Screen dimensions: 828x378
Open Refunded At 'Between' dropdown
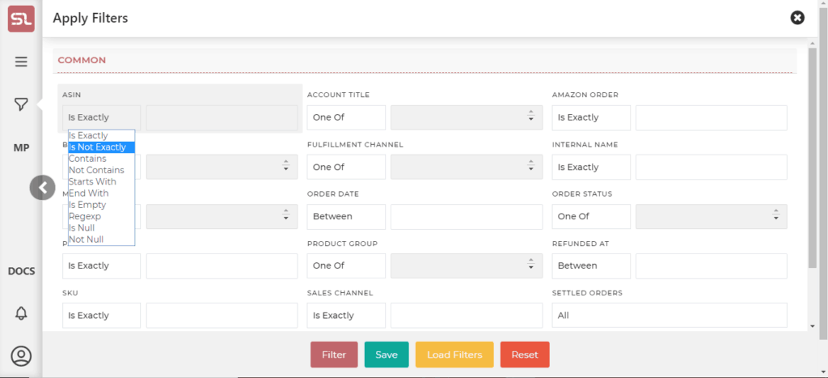coord(591,265)
